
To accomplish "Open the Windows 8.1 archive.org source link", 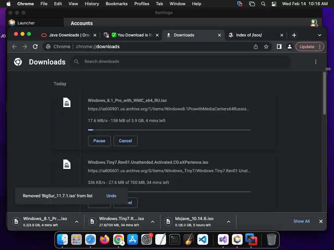I will pos(168,109).
